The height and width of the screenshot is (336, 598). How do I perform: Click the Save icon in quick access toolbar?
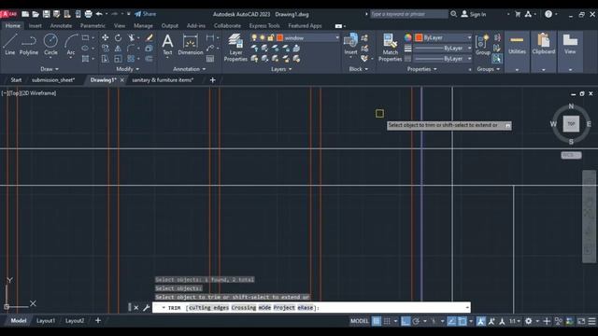46,14
